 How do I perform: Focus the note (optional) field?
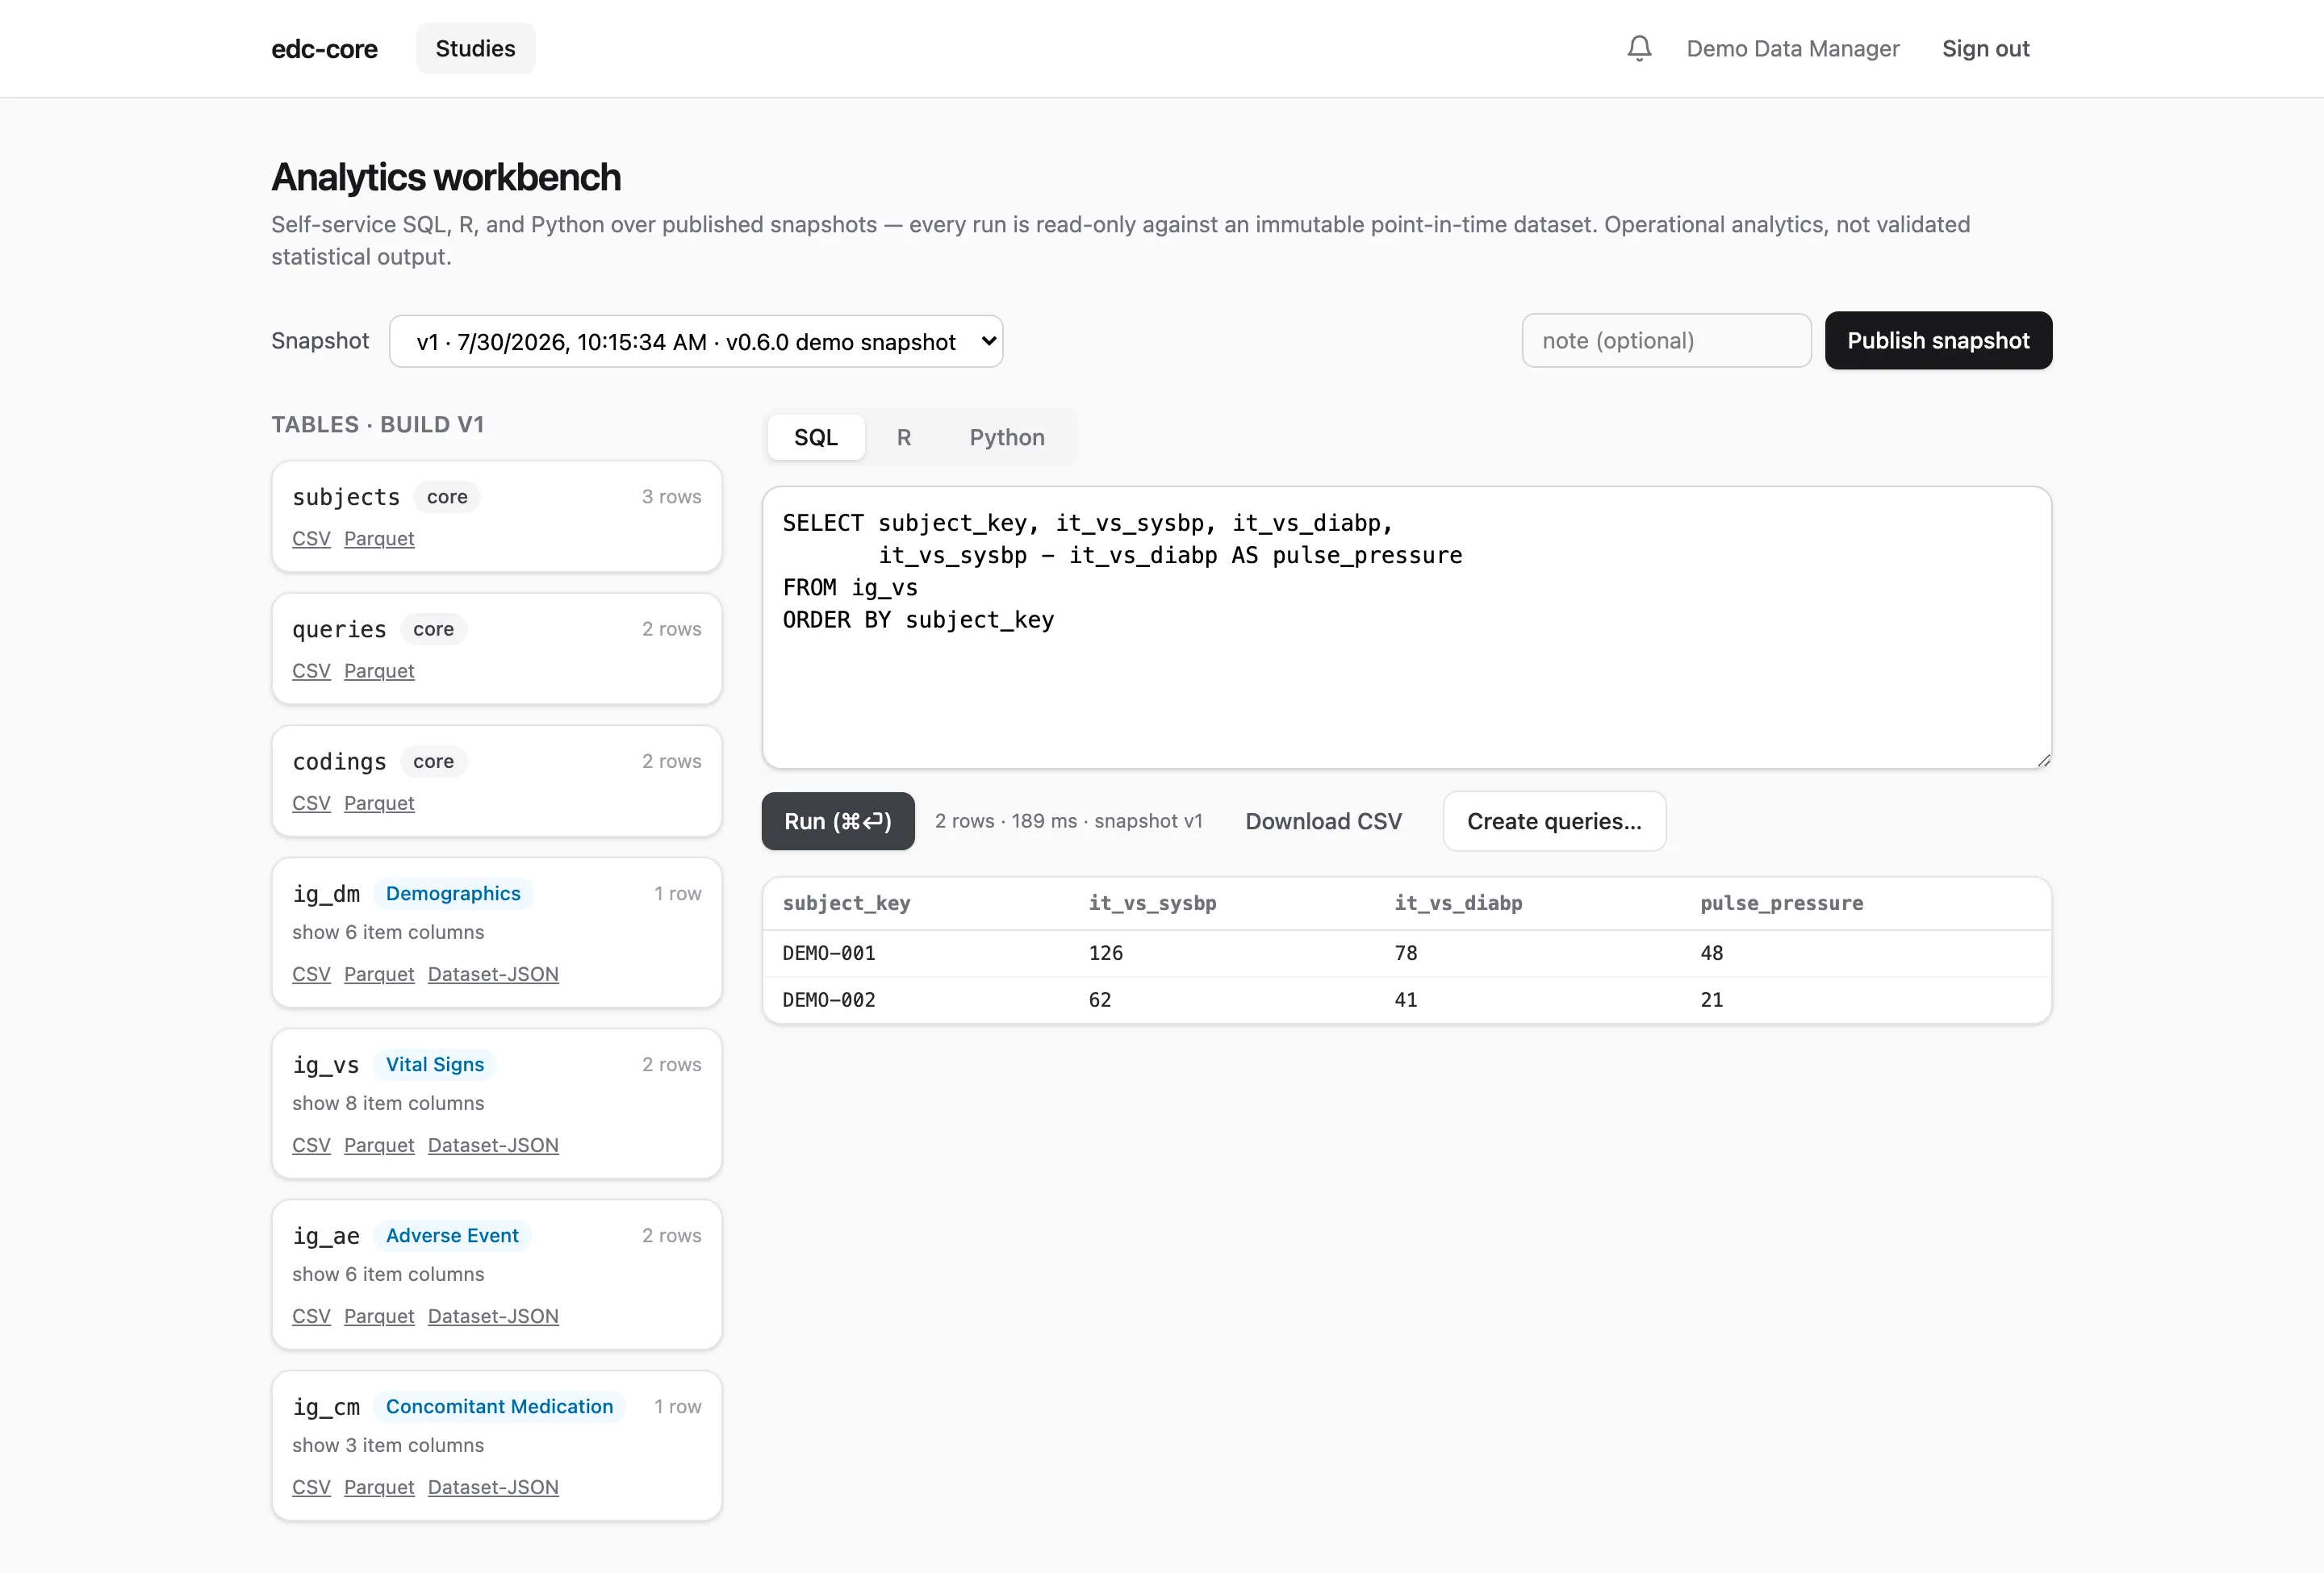(1666, 340)
